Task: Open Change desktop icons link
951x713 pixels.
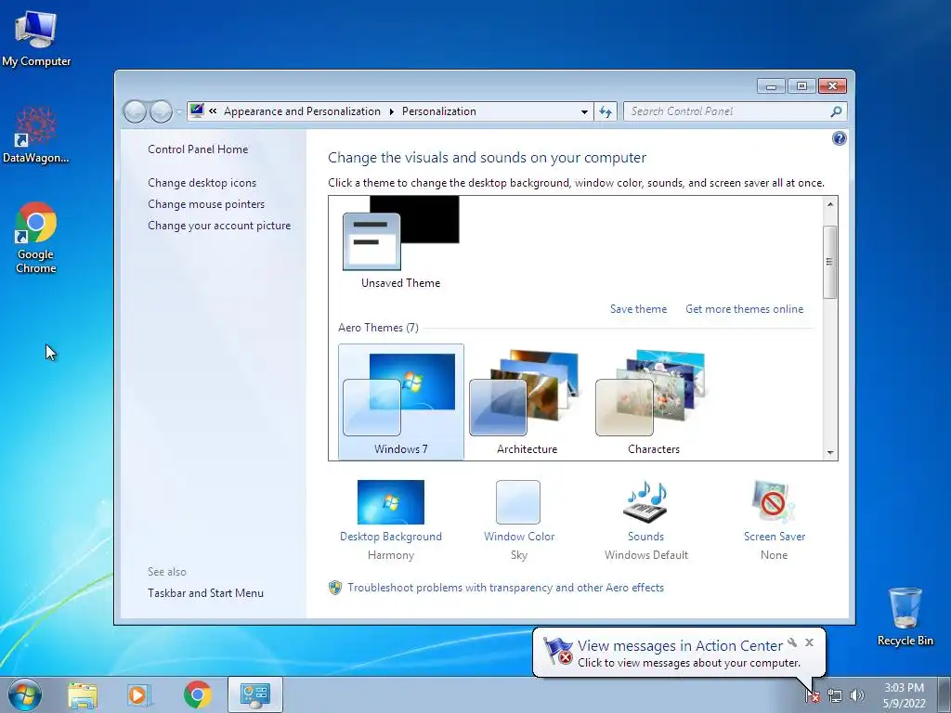Action: click(202, 183)
